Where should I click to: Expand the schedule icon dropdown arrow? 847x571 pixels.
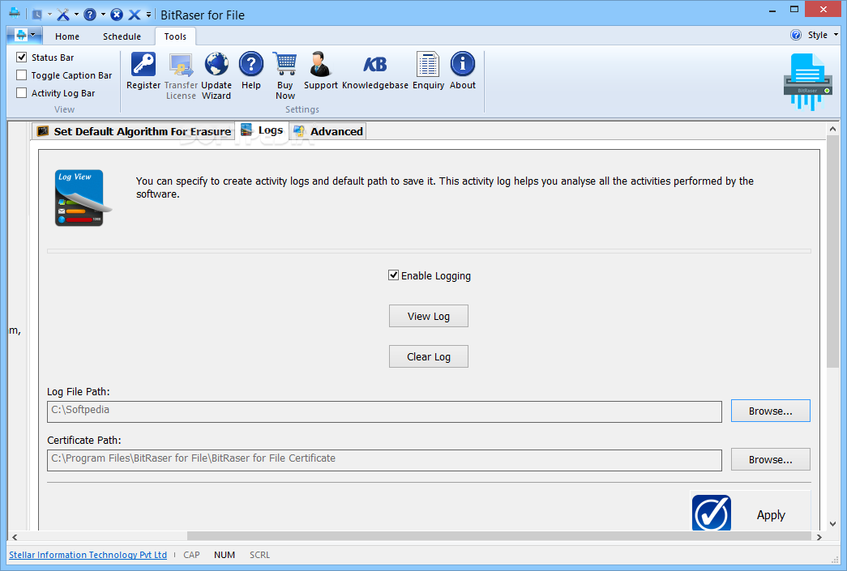click(49, 15)
